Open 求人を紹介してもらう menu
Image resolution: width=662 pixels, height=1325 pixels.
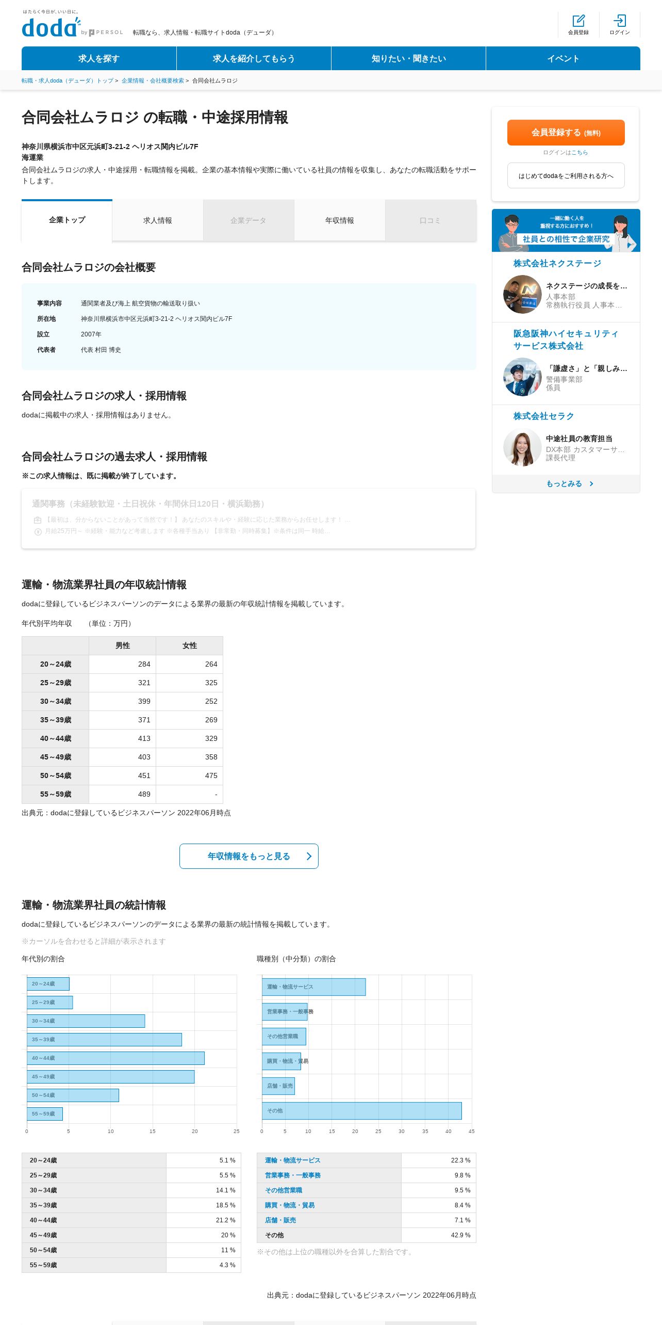[254, 58]
